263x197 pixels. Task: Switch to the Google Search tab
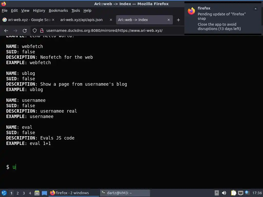(x=29, y=20)
